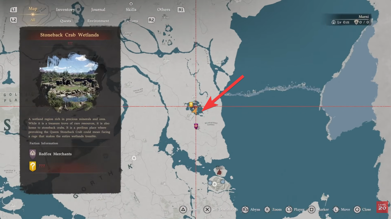Open the Journal tab
Viewport: 391px width, 219px height.
(x=98, y=10)
